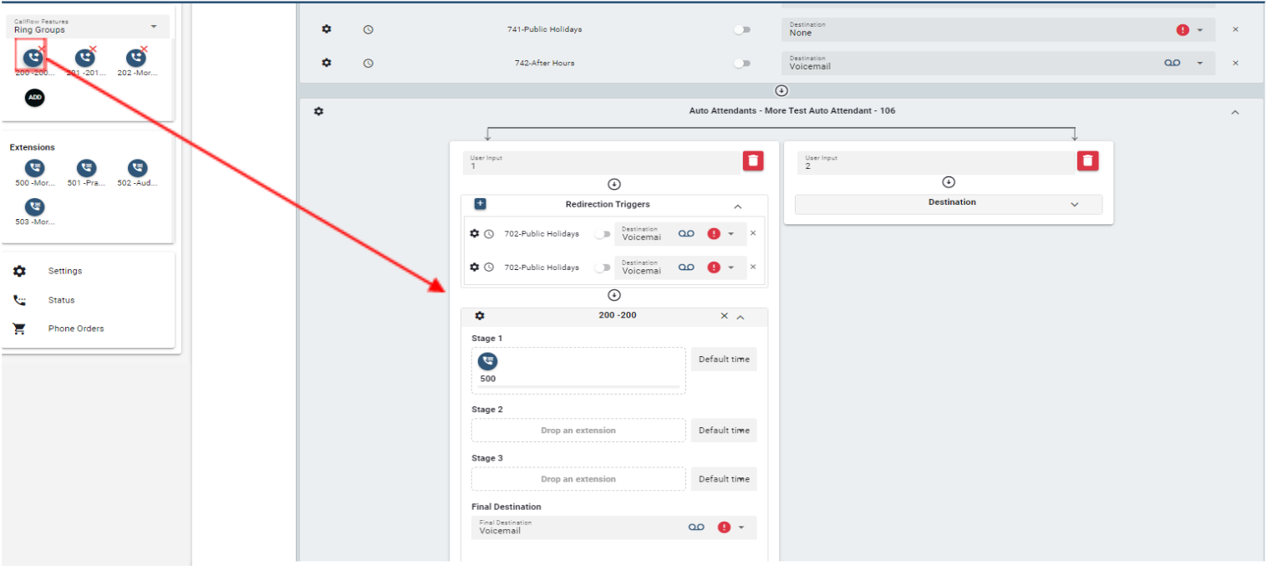Expand the Destination panel under User Input 2
The image size is (1267, 566).
tap(1074, 204)
